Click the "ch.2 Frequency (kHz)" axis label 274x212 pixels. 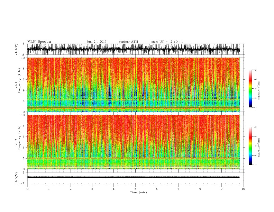[x=18, y=138]
